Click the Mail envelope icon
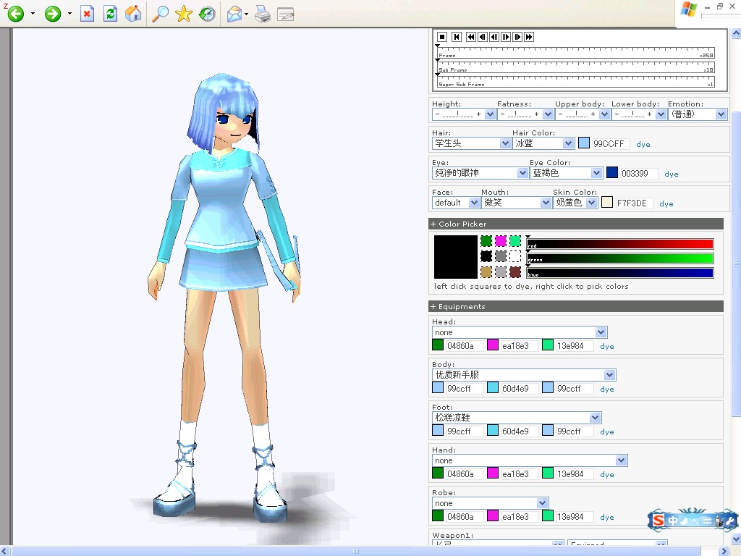The height and width of the screenshot is (556, 741). pos(234,14)
